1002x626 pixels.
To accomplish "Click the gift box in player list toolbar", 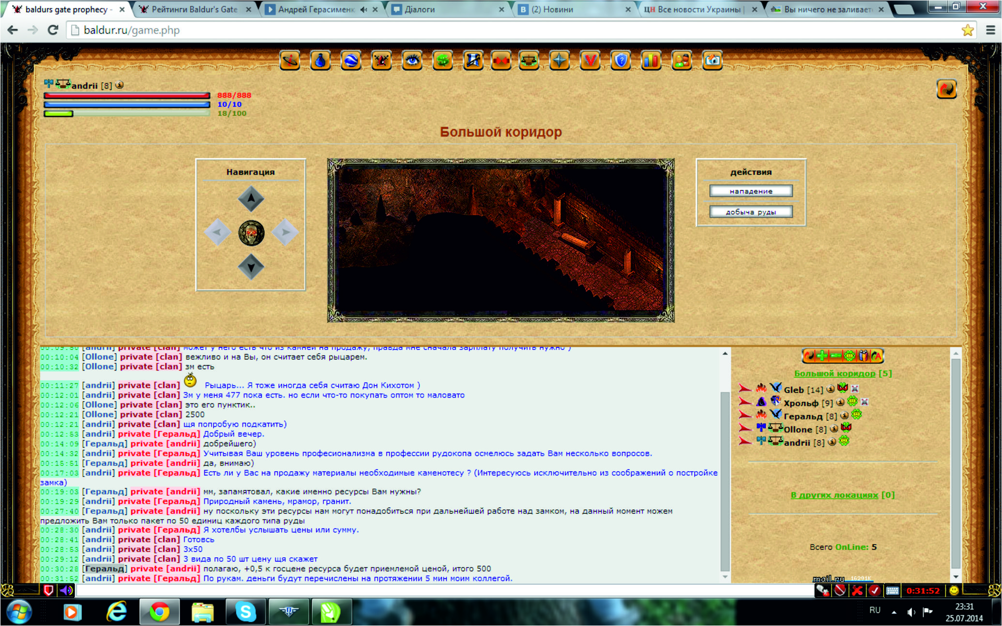I will [x=863, y=356].
